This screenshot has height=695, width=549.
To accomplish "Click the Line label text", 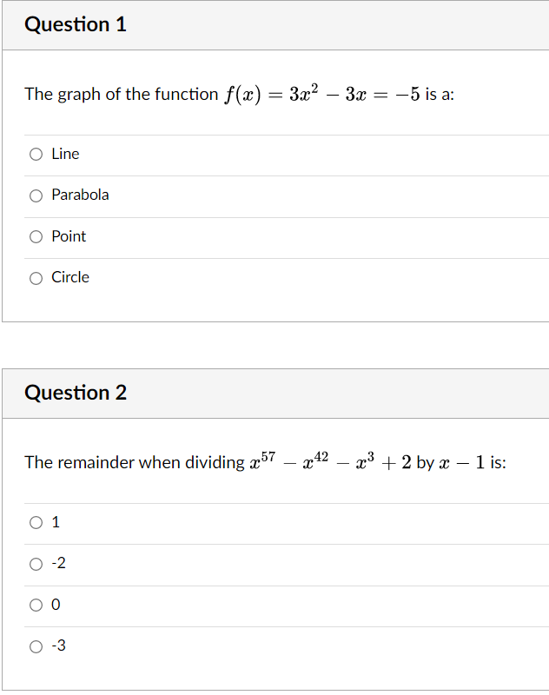I will coord(63,153).
